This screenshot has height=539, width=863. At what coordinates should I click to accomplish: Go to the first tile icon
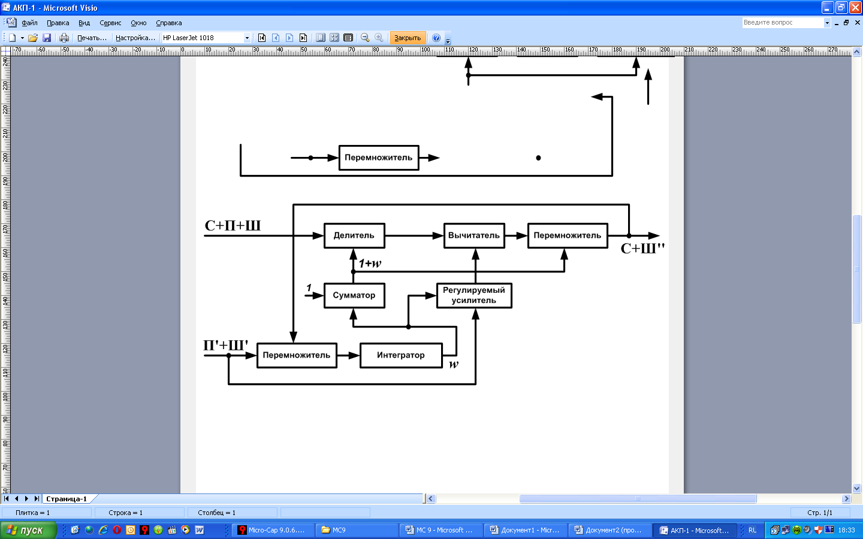(x=262, y=38)
